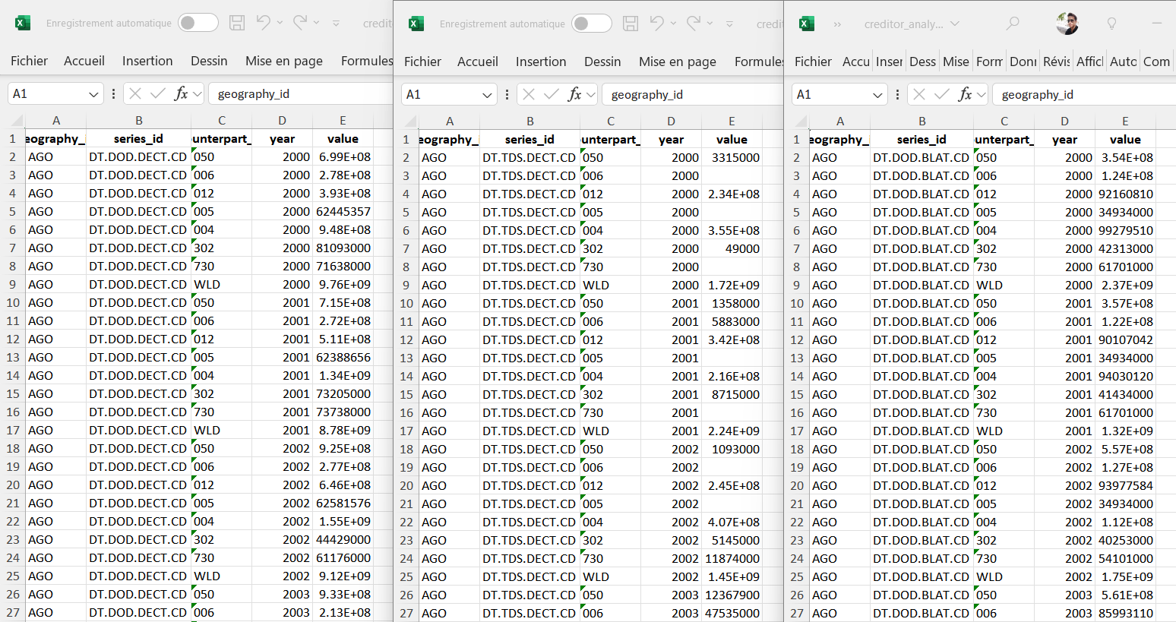Open Accueil tab in the left window
Viewport: 1176px width, 622px height.
pyautogui.click(x=84, y=61)
